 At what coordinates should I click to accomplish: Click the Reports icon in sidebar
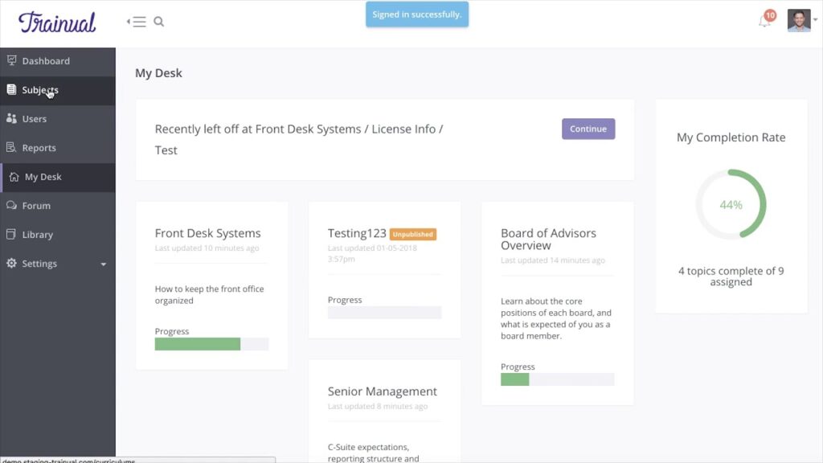point(11,148)
